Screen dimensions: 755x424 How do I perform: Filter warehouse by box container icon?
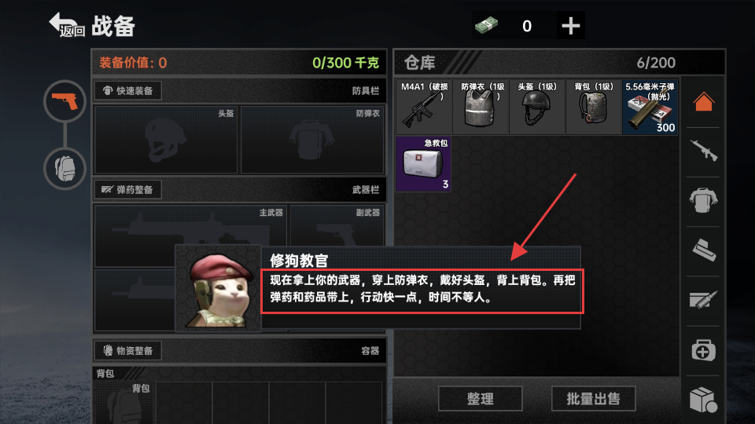tap(703, 400)
